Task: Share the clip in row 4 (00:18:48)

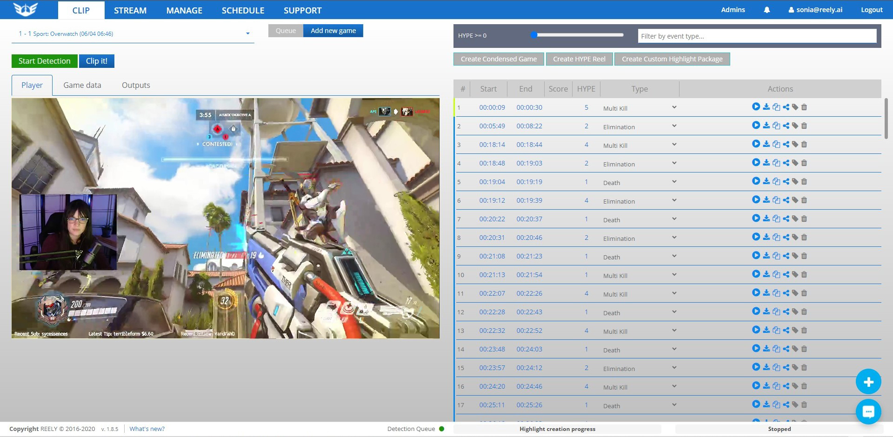Action: click(x=786, y=163)
